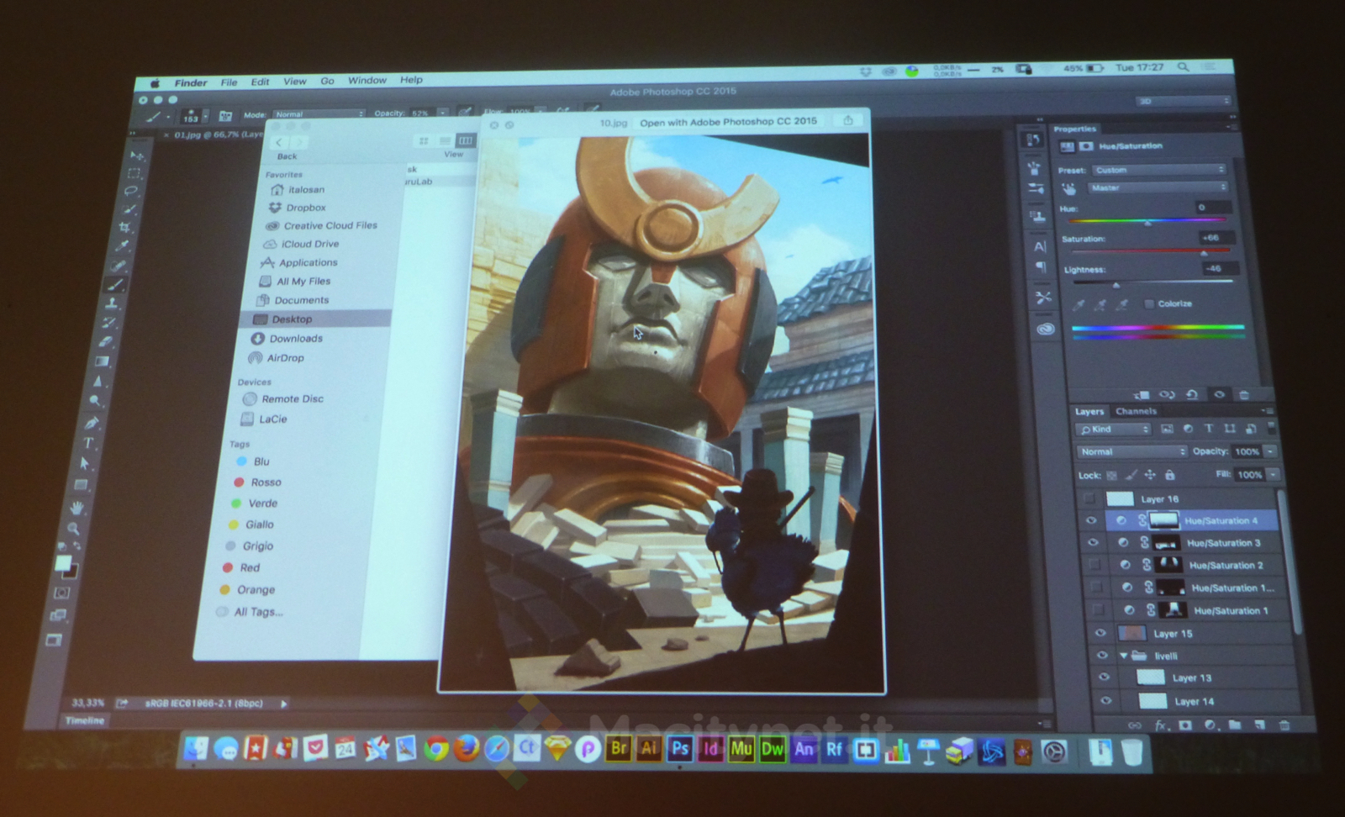The image size is (1345, 817).
Task: Select Dropbox in Finder sidebar
Action: pos(306,208)
